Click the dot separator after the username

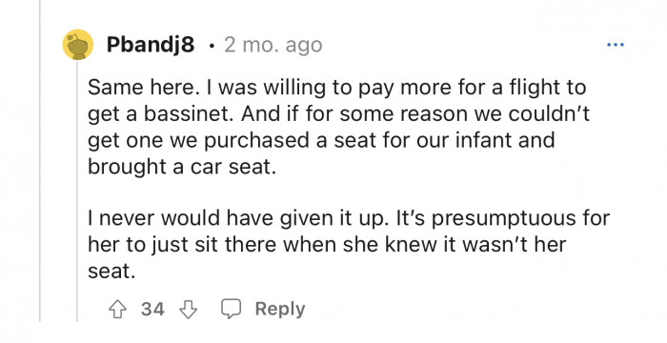click(212, 46)
